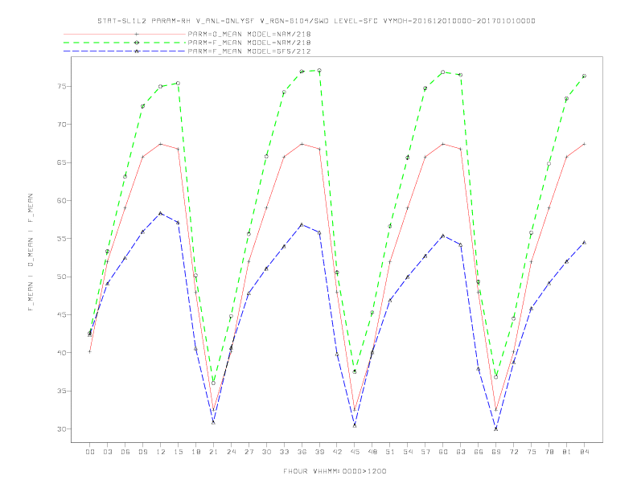637x492 pixels.
Task: Click red O_MEAN plus marker at hour 00
Action: pos(90,351)
